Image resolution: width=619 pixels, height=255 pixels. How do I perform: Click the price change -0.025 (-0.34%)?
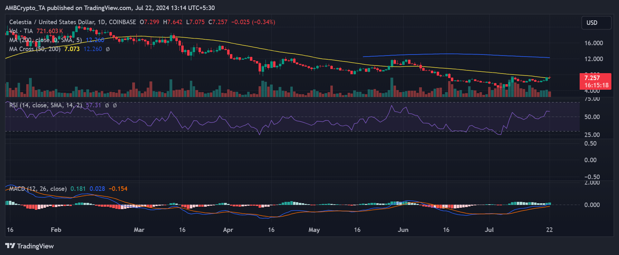[x=253, y=22]
